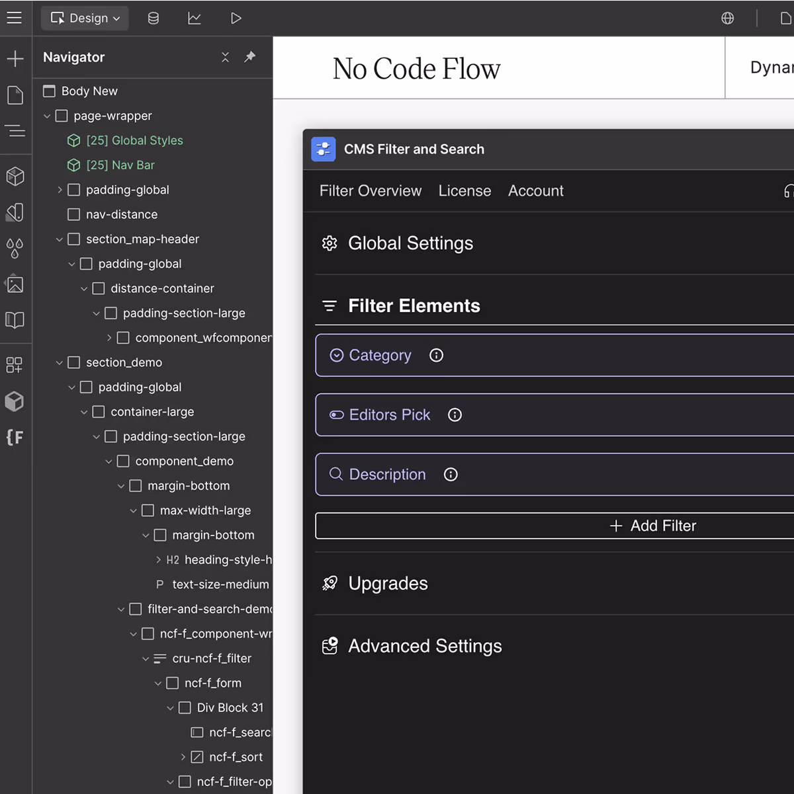Open the Navigator panel icon in sidebar
Viewport: 794px width, 794px height.
tap(15, 131)
